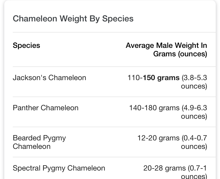Select the Spectral Pygmy Chameleon species name
The image size is (220, 179).
[59, 168]
